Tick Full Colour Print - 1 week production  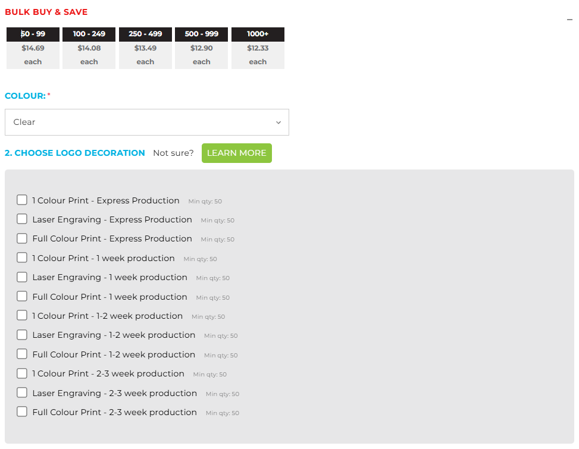tap(22, 296)
